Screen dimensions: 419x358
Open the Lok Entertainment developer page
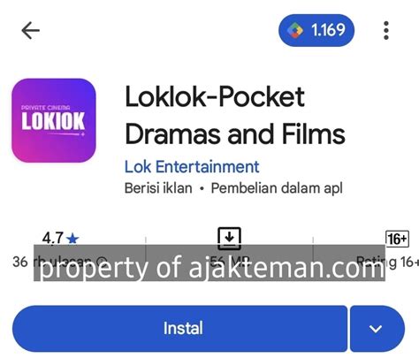click(192, 167)
